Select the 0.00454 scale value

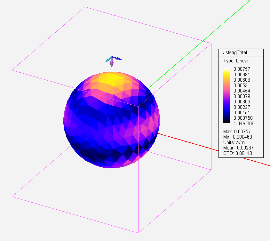(242, 91)
